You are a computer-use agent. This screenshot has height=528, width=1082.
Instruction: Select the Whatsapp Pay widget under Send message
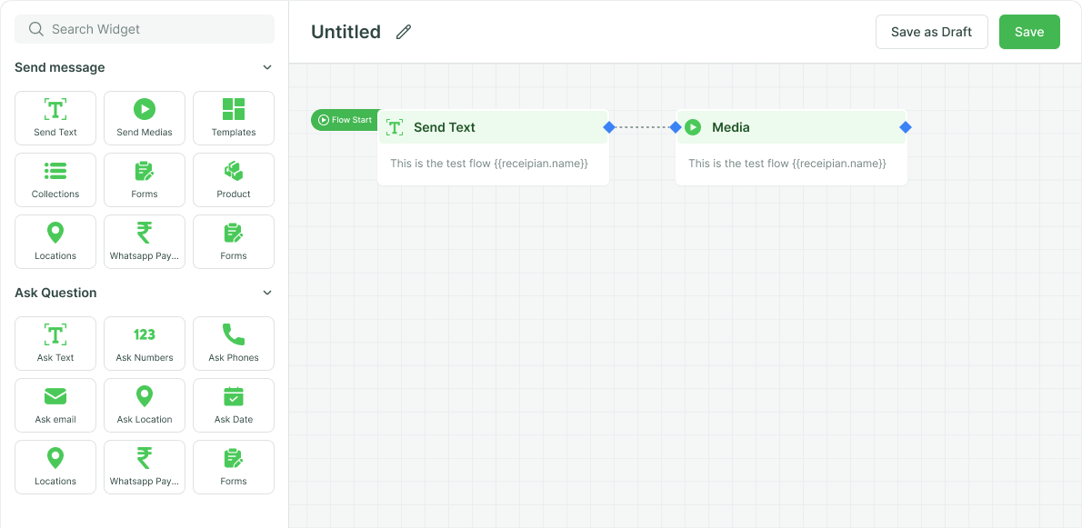144,242
